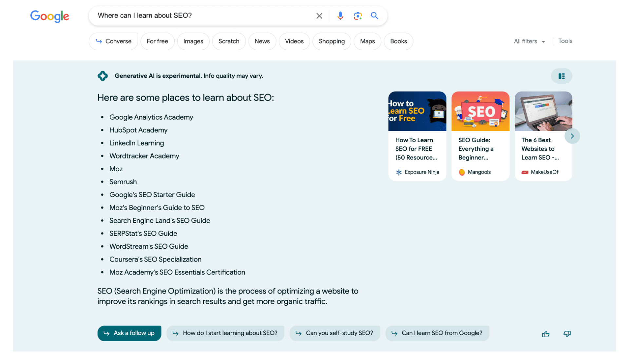Click the voice search microphone icon
Viewport: 629px width, 353px height.
pyautogui.click(x=340, y=16)
